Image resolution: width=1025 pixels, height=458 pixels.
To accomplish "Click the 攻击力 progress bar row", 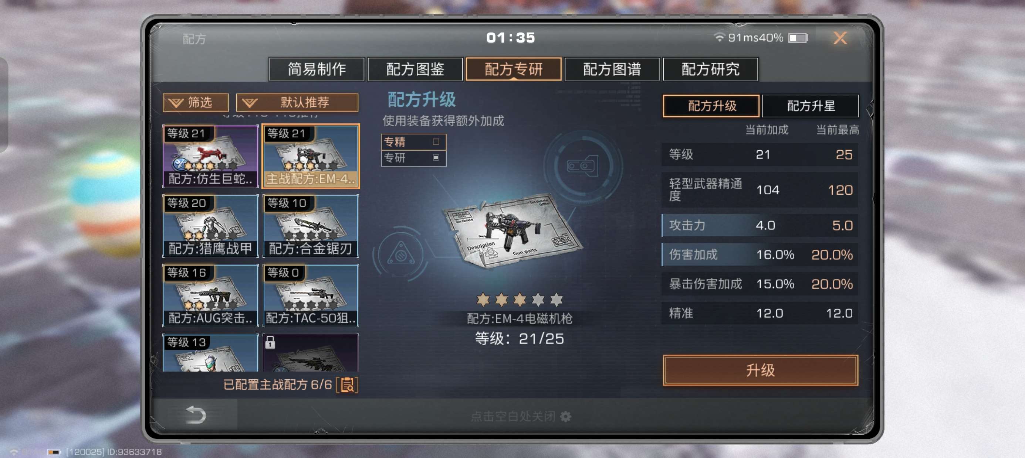I will coord(760,225).
